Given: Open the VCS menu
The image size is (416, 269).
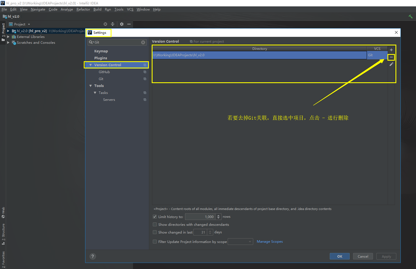Looking at the screenshot, I should pyautogui.click(x=130, y=9).
